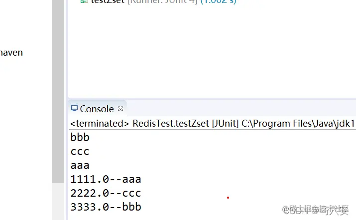This screenshot has width=356, height=220.
Task: Click the '3333.0--bbb' output line
Action: (x=106, y=207)
